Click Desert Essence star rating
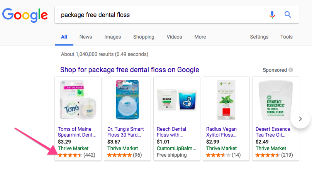Viewport: 312px width, 169px height. point(268,155)
